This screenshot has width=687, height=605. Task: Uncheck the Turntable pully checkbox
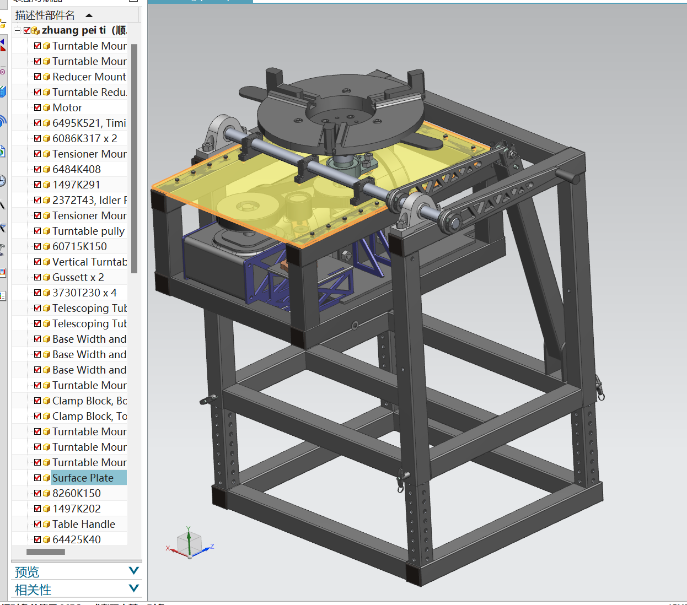tap(37, 231)
